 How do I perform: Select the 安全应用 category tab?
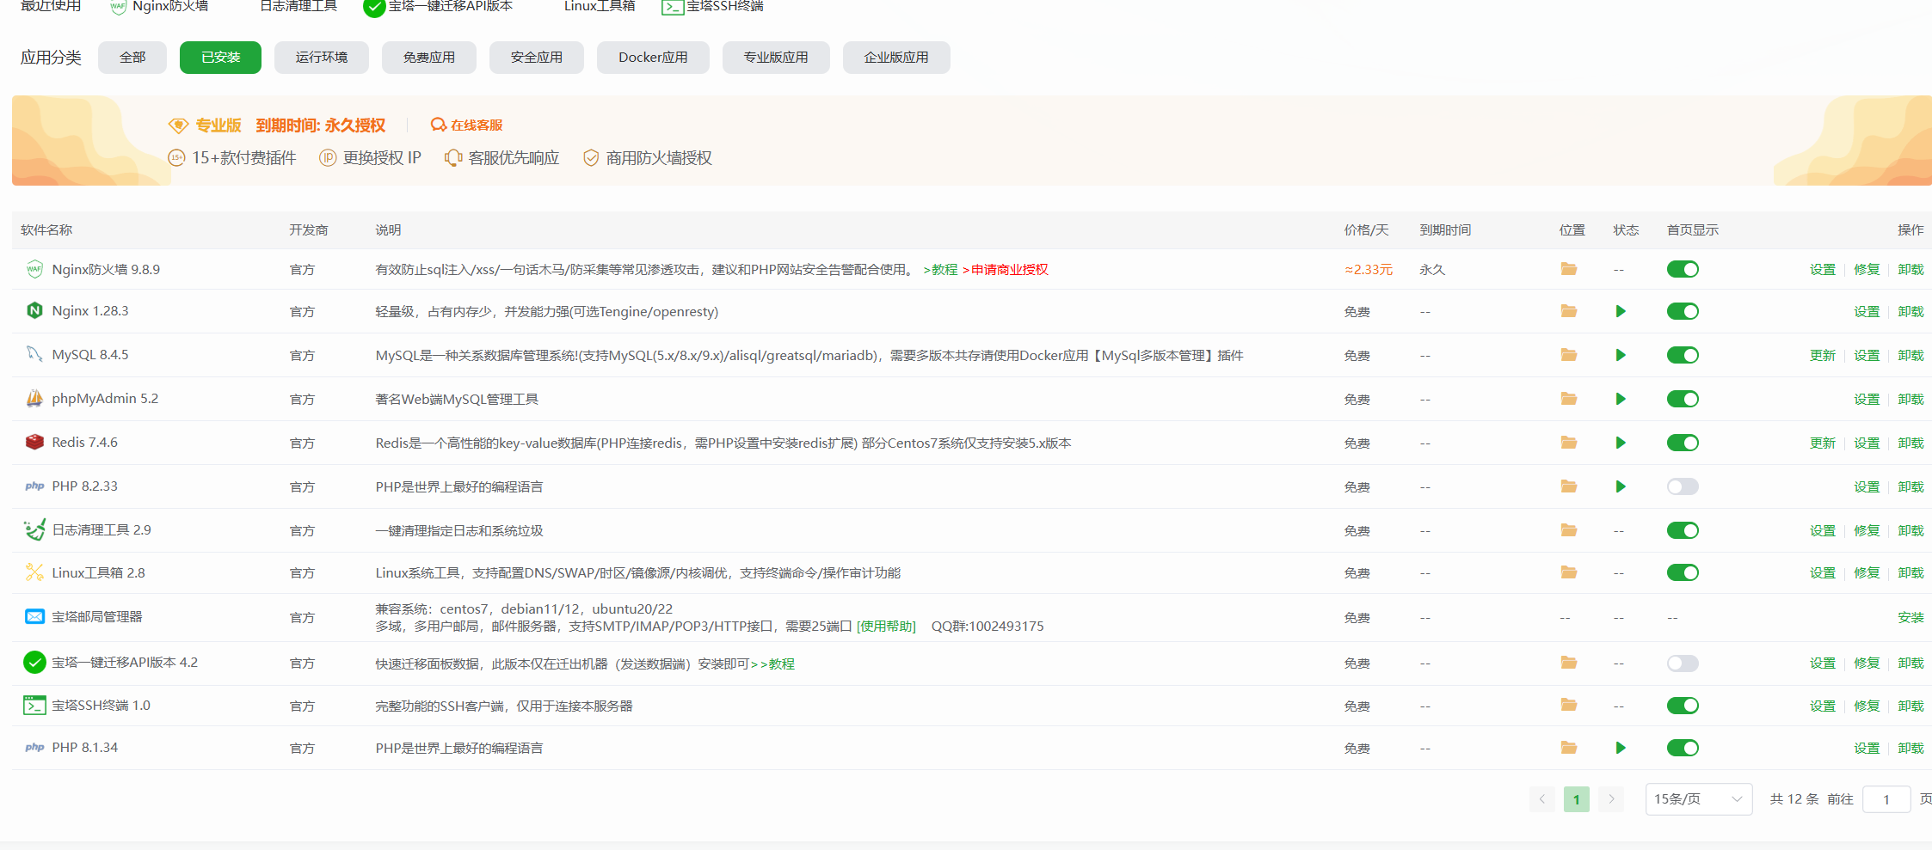[x=537, y=58]
